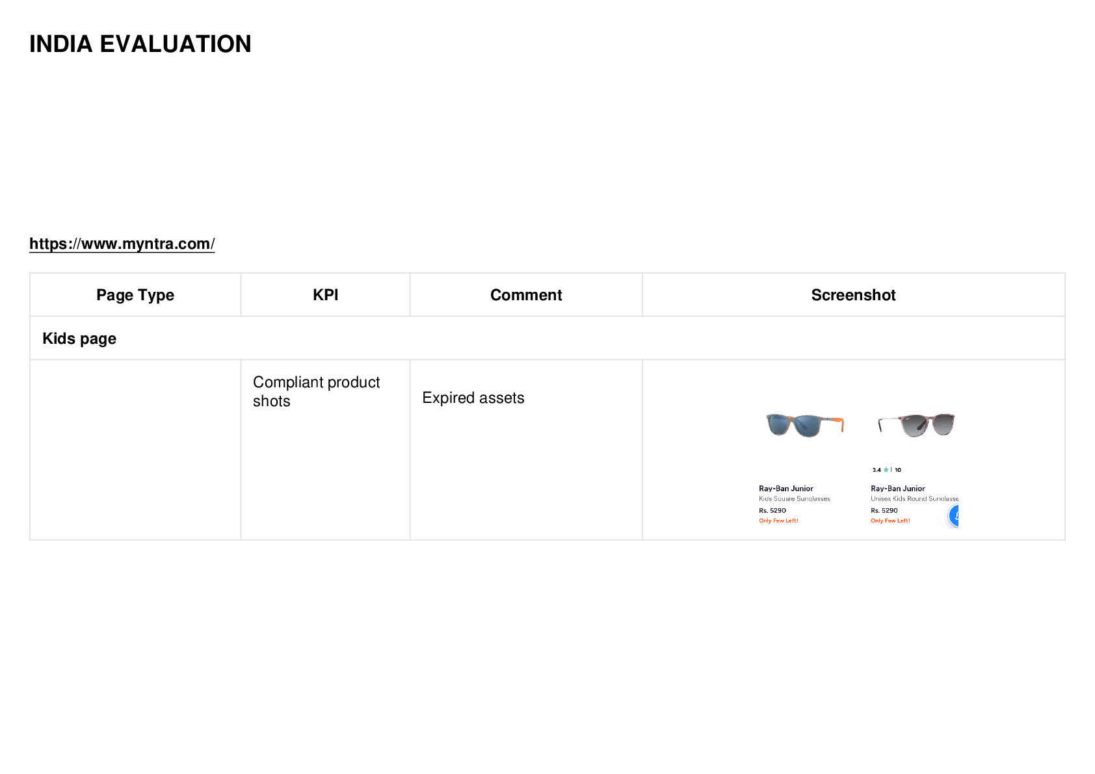Click the INDIA EVALUATION heading
The height and width of the screenshot is (774, 1095).
(140, 44)
